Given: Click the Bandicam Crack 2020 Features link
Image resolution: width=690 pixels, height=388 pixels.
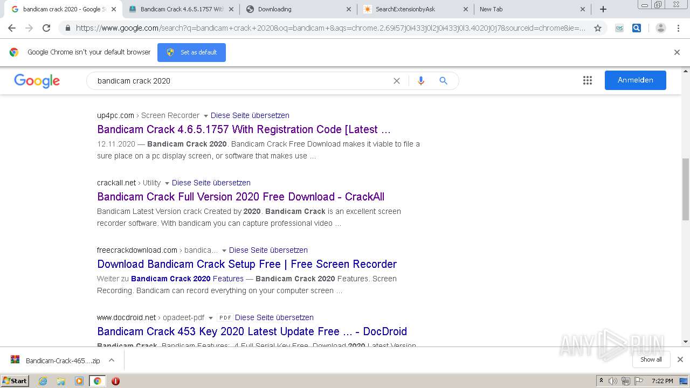Looking at the screenshot, I should 187,279.
